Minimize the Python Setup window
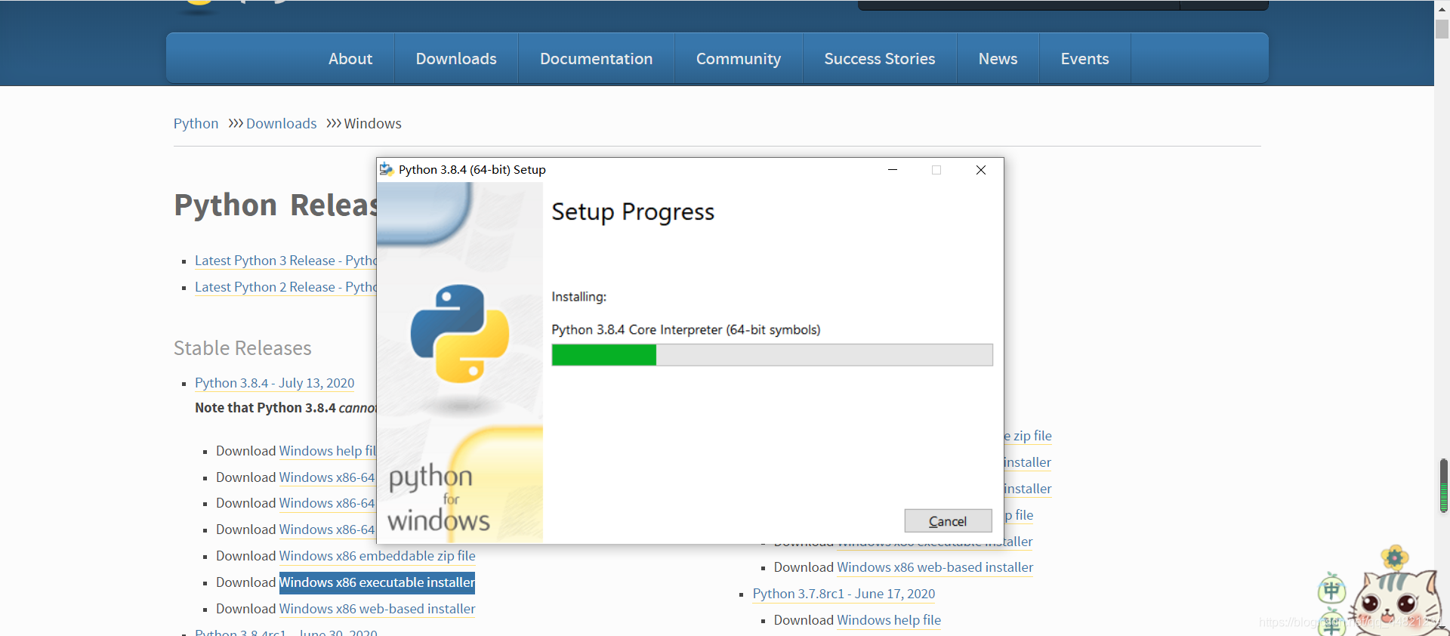 892,170
